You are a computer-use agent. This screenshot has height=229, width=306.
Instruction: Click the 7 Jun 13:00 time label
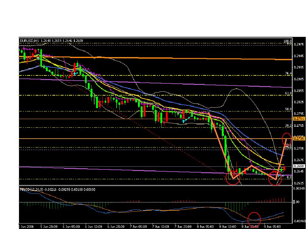(x=161, y=227)
